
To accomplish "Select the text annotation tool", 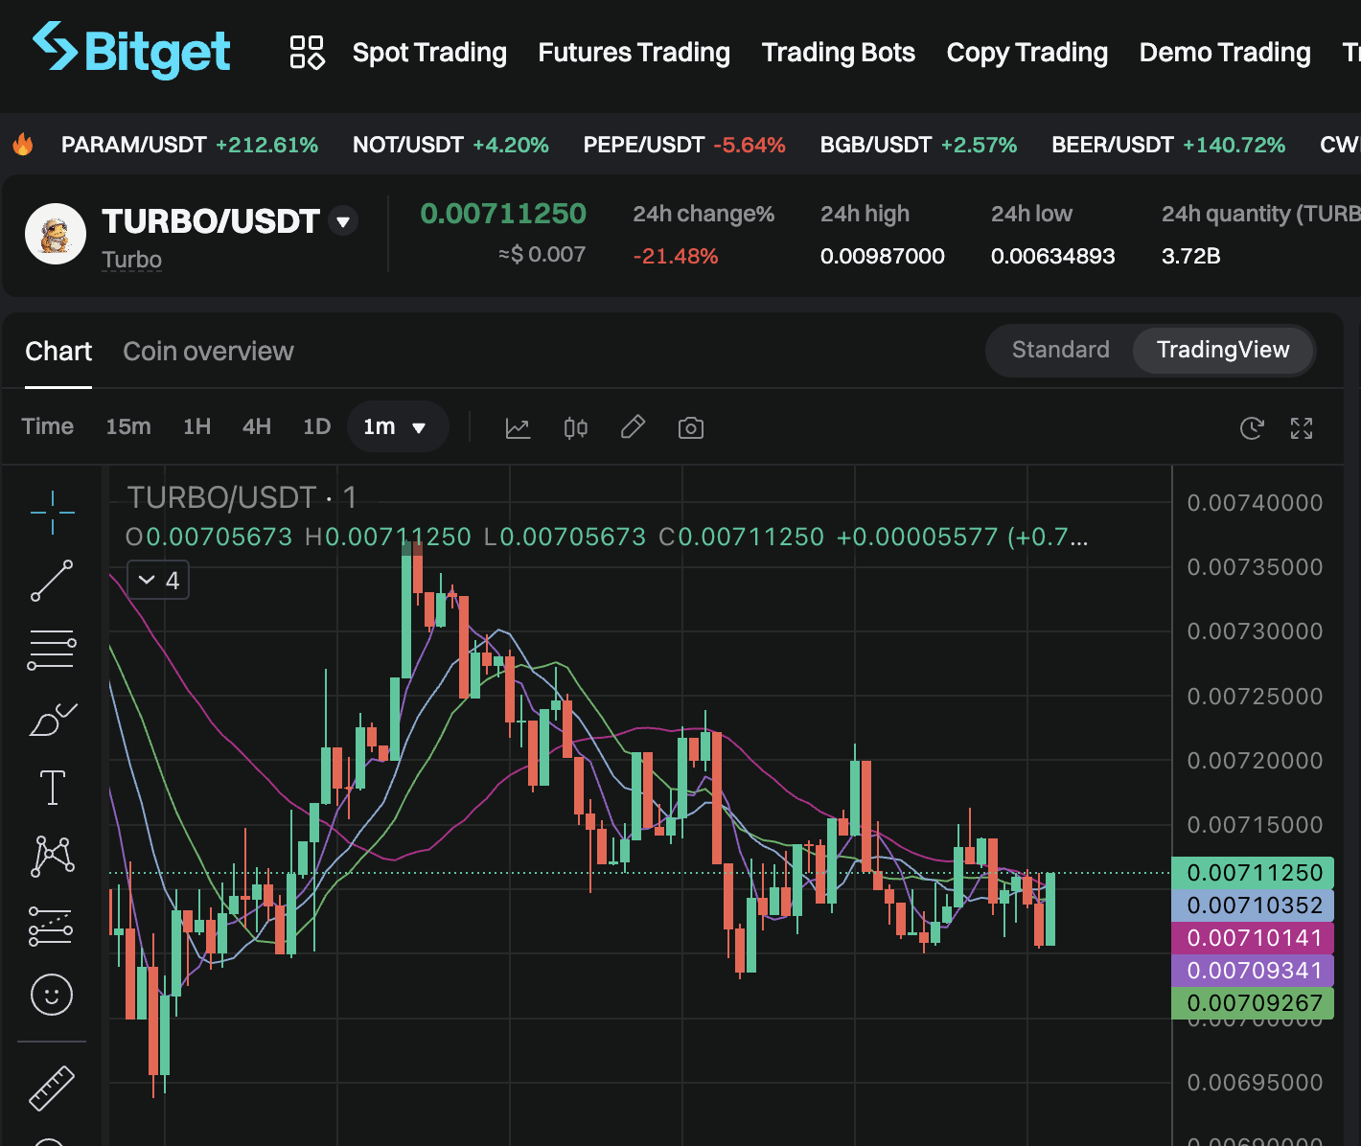I will (52, 788).
